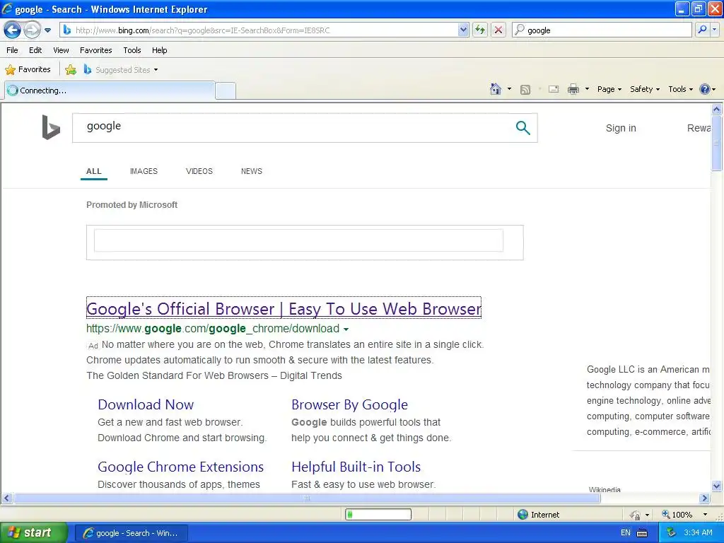Image resolution: width=724 pixels, height=543 pixels.
Task: Click the Favorites star button
Action: 28,70
